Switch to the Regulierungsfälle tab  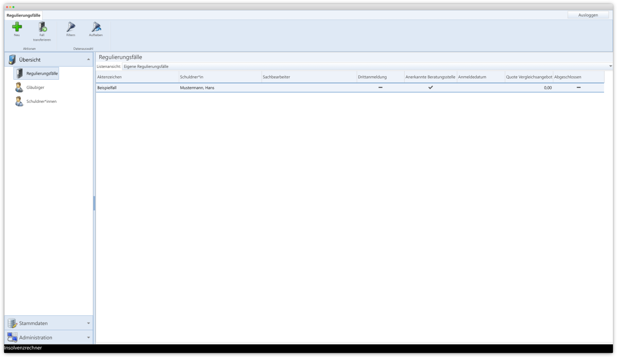coord(24,15)
